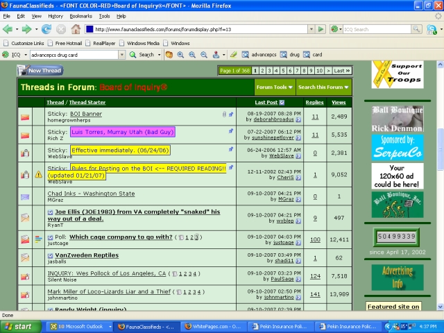The width and height of the screenshot is (444, 333).
Task: Click go-to-last-post icon beside wyblep
Action: (x=298, y=221)
